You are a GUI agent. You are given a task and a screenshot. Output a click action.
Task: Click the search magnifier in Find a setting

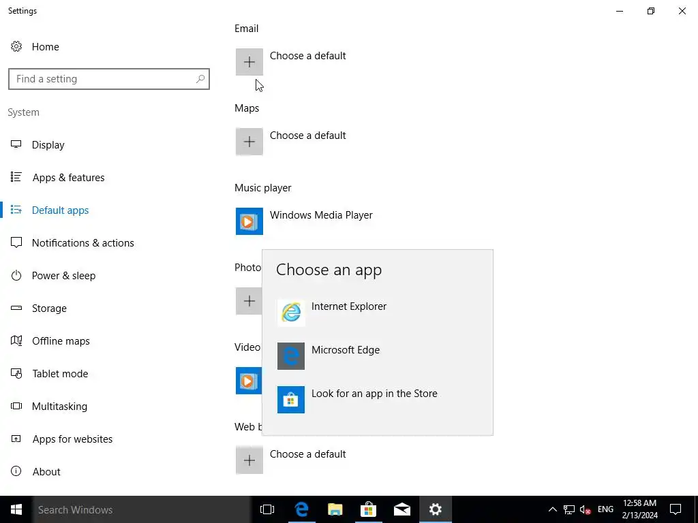(x=200, y=79)
